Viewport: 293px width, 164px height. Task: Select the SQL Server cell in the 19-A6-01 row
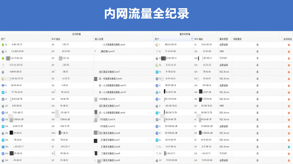225,79
